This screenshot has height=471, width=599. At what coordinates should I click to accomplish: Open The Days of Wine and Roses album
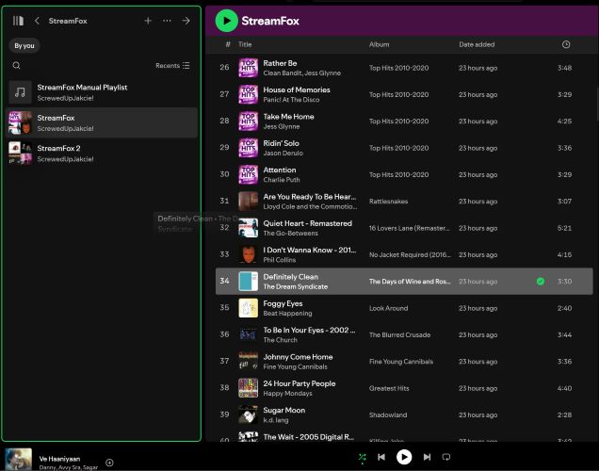(410, 282)
